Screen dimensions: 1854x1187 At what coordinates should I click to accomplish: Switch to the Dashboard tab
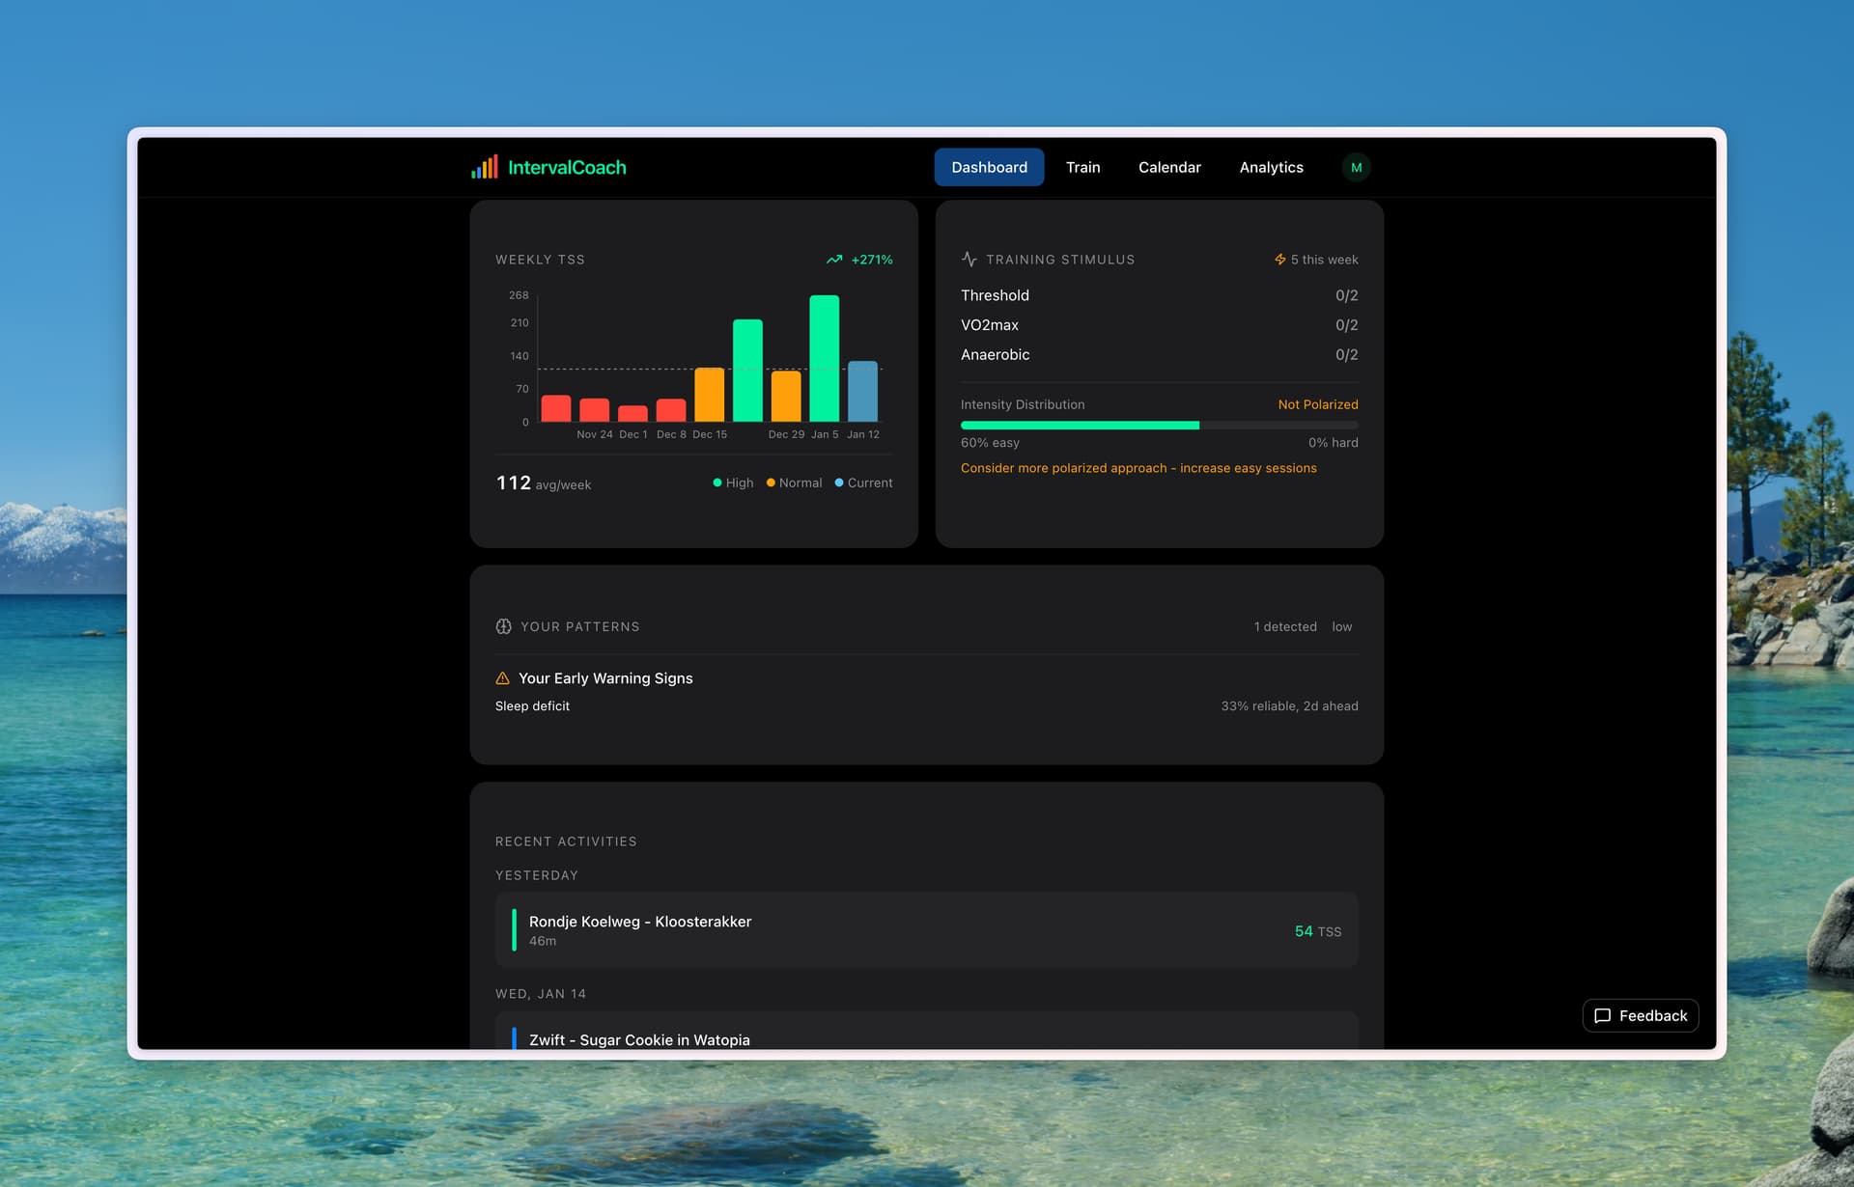pyautogui.click(x=989, y=167)
